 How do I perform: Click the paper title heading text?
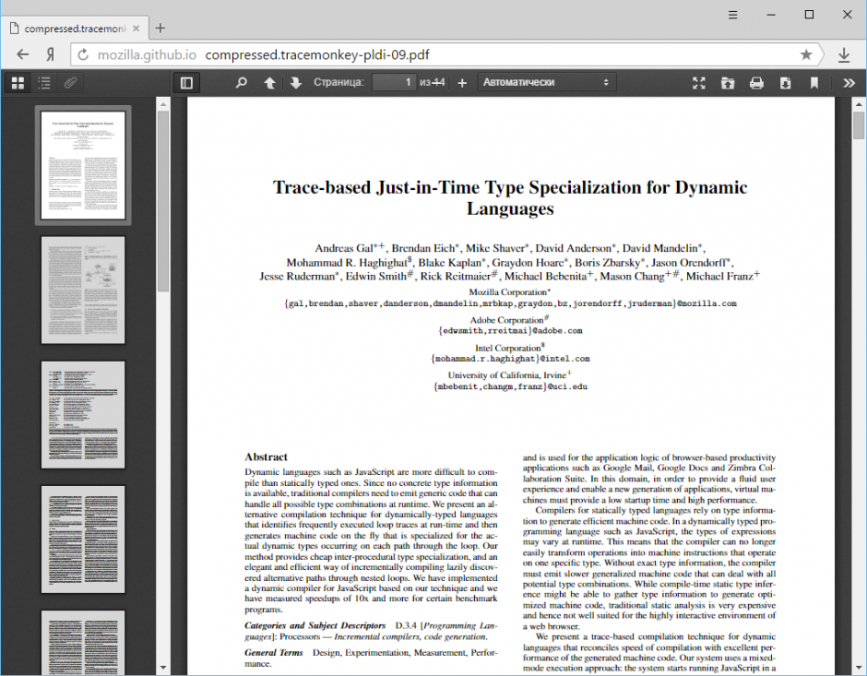click(x=510, y=198)
